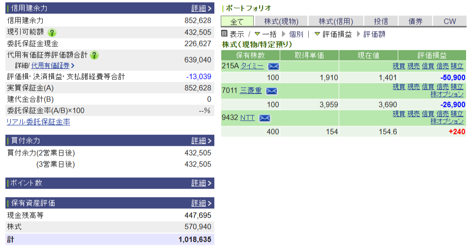Click 現売 link for タイミー
Image resolution: width=470 pixels, height=250 pixels.
(x=413, y=66)
